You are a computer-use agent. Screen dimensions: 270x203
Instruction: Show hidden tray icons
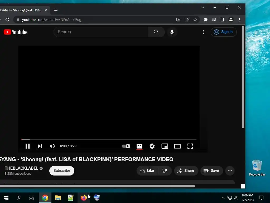coord(223,198)
